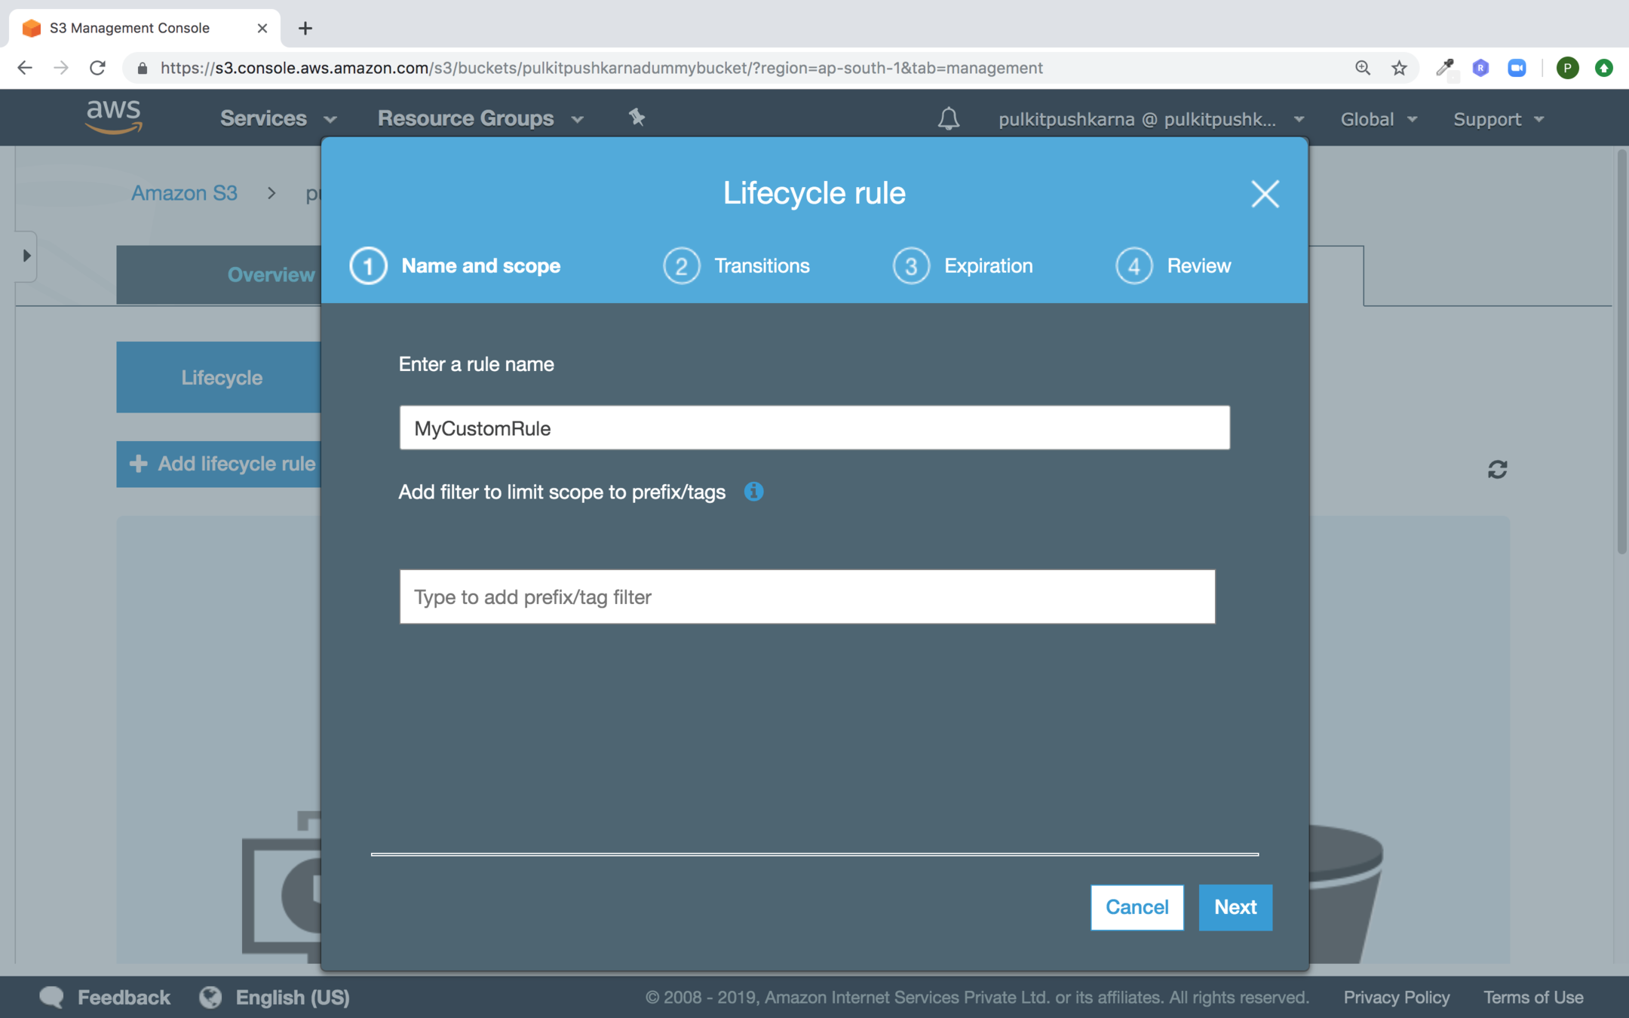Close the Lifecycle rule dialog with X

pos(1265,194)
